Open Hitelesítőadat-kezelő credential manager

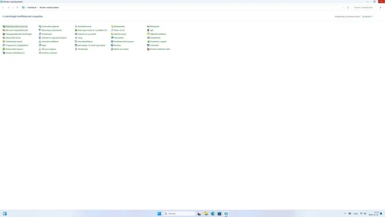coord(13,42)
